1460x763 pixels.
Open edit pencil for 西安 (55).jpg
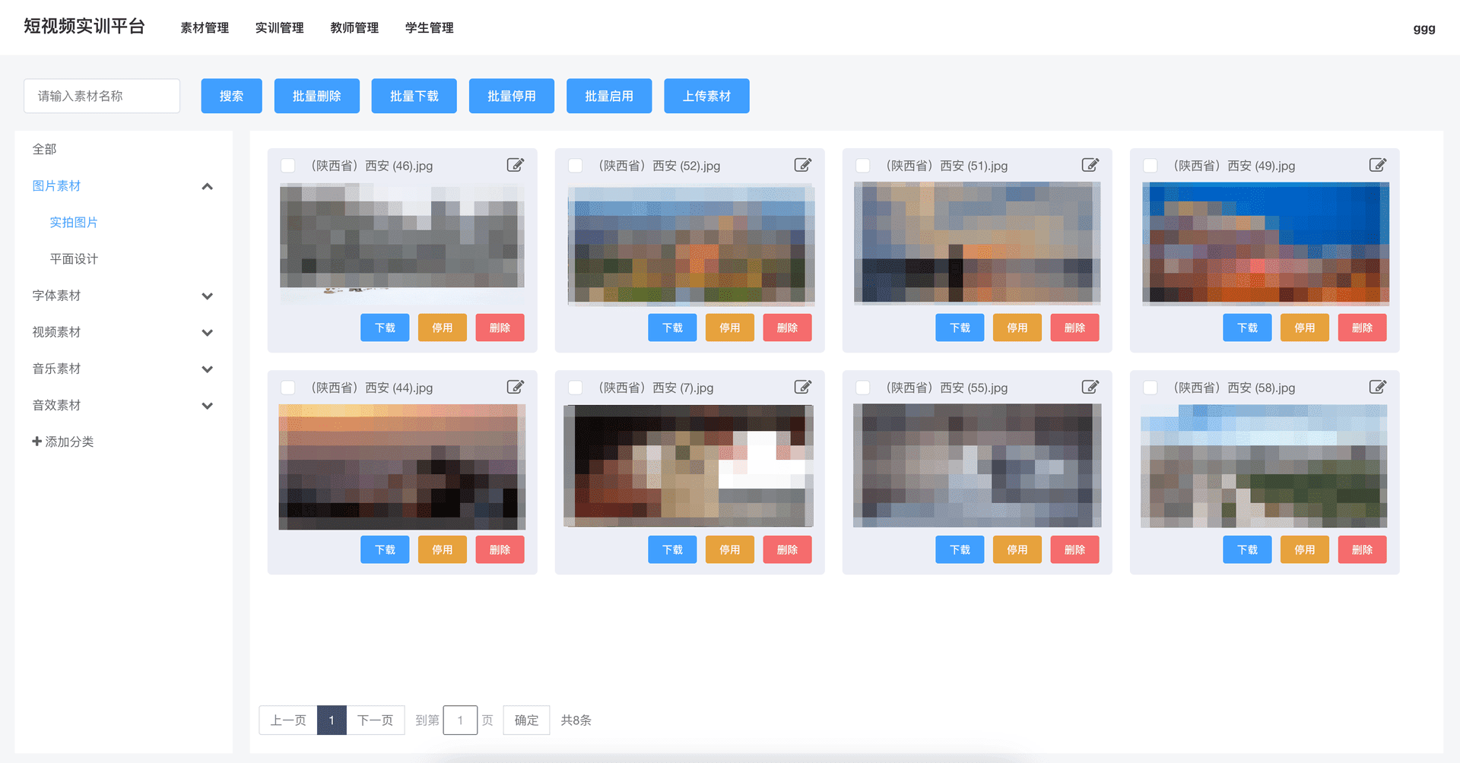point(1090,387)
